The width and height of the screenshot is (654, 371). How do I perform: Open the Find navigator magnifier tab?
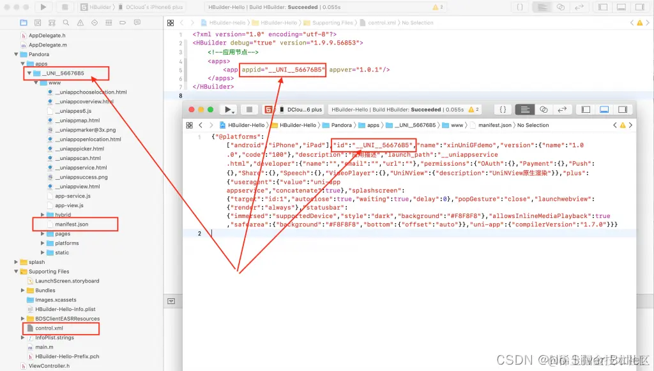click(x=66, y=22)
